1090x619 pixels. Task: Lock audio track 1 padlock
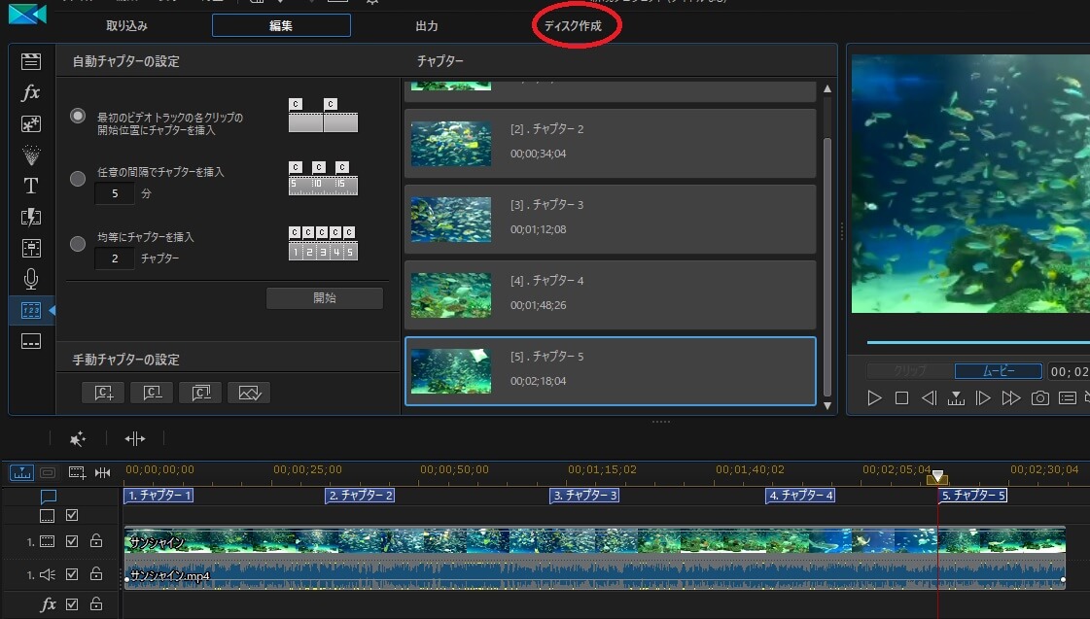click(x=96, y=574)
